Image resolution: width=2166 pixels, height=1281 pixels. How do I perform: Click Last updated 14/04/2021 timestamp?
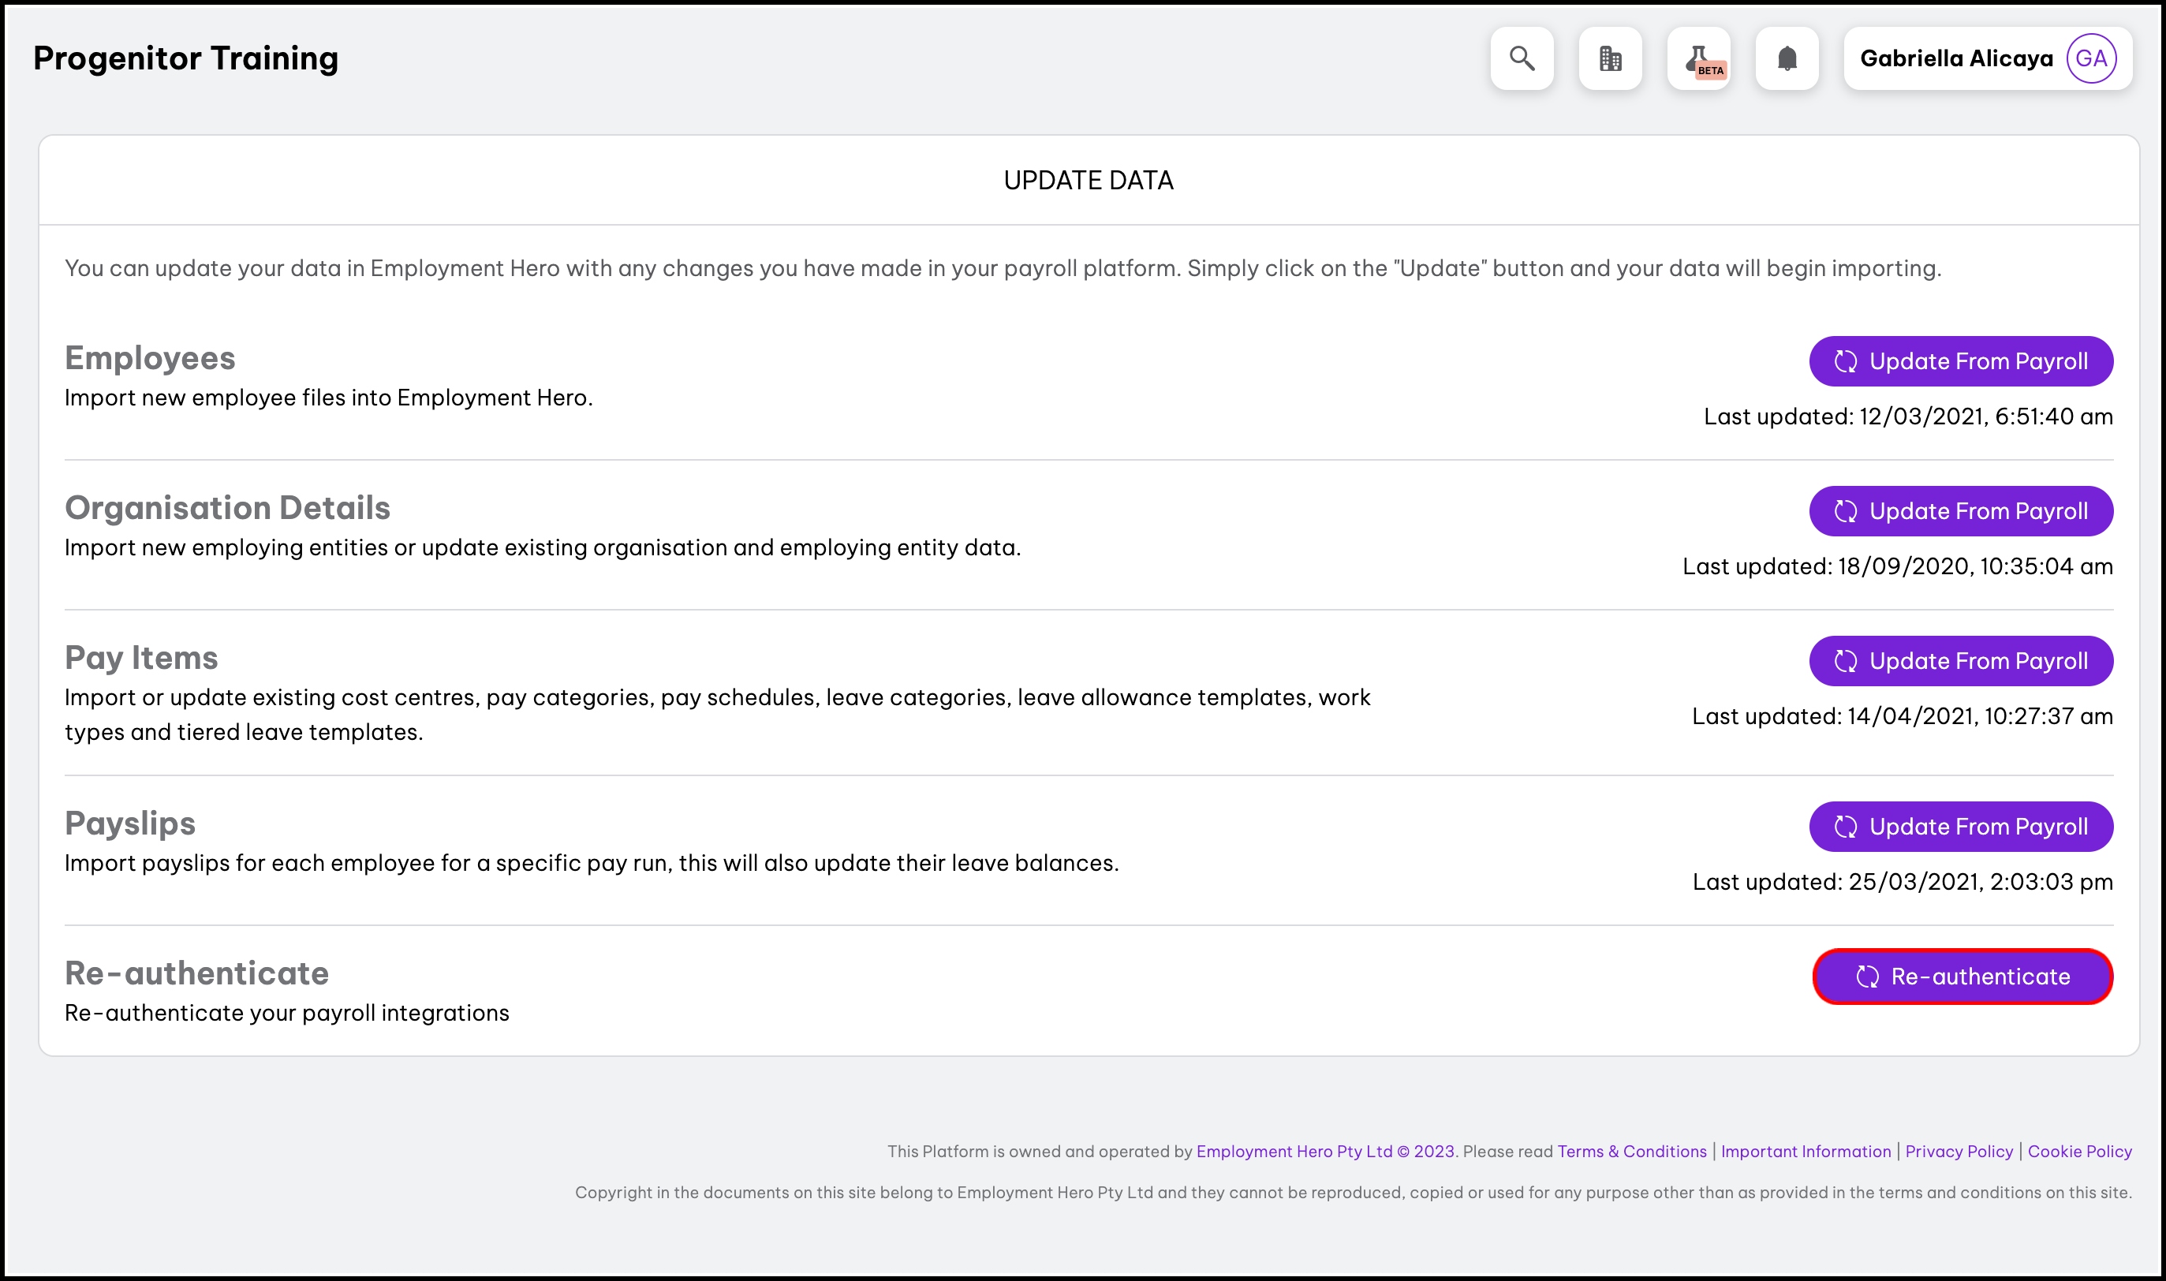pos(1902,716)
